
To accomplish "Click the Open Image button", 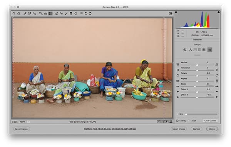I will [179, 129].
